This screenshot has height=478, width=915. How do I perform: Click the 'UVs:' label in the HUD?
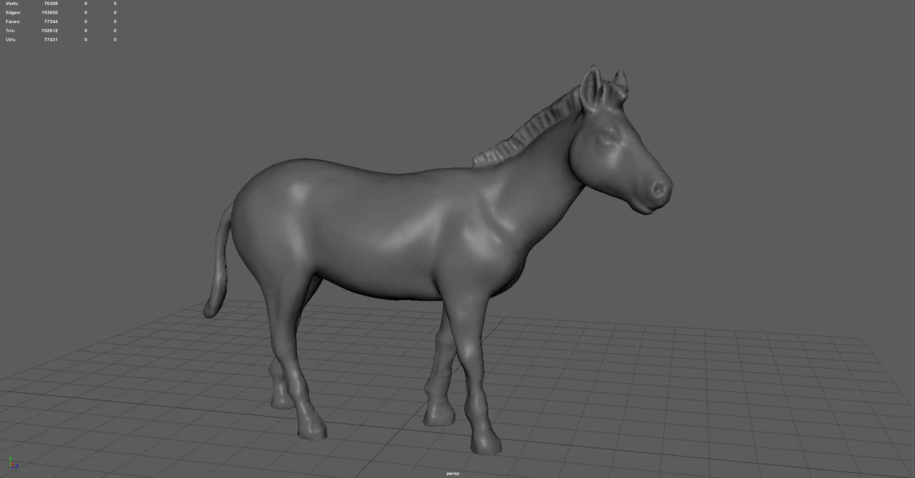click(x=11, y=40)
